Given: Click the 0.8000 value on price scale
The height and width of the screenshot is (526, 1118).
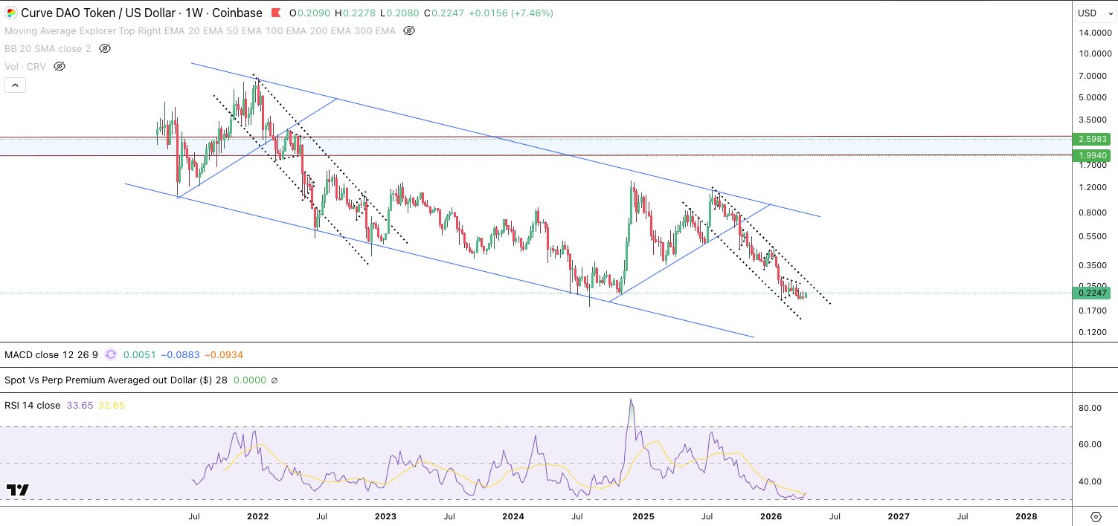Looking at the screenshot, I should coord(1092,212).
